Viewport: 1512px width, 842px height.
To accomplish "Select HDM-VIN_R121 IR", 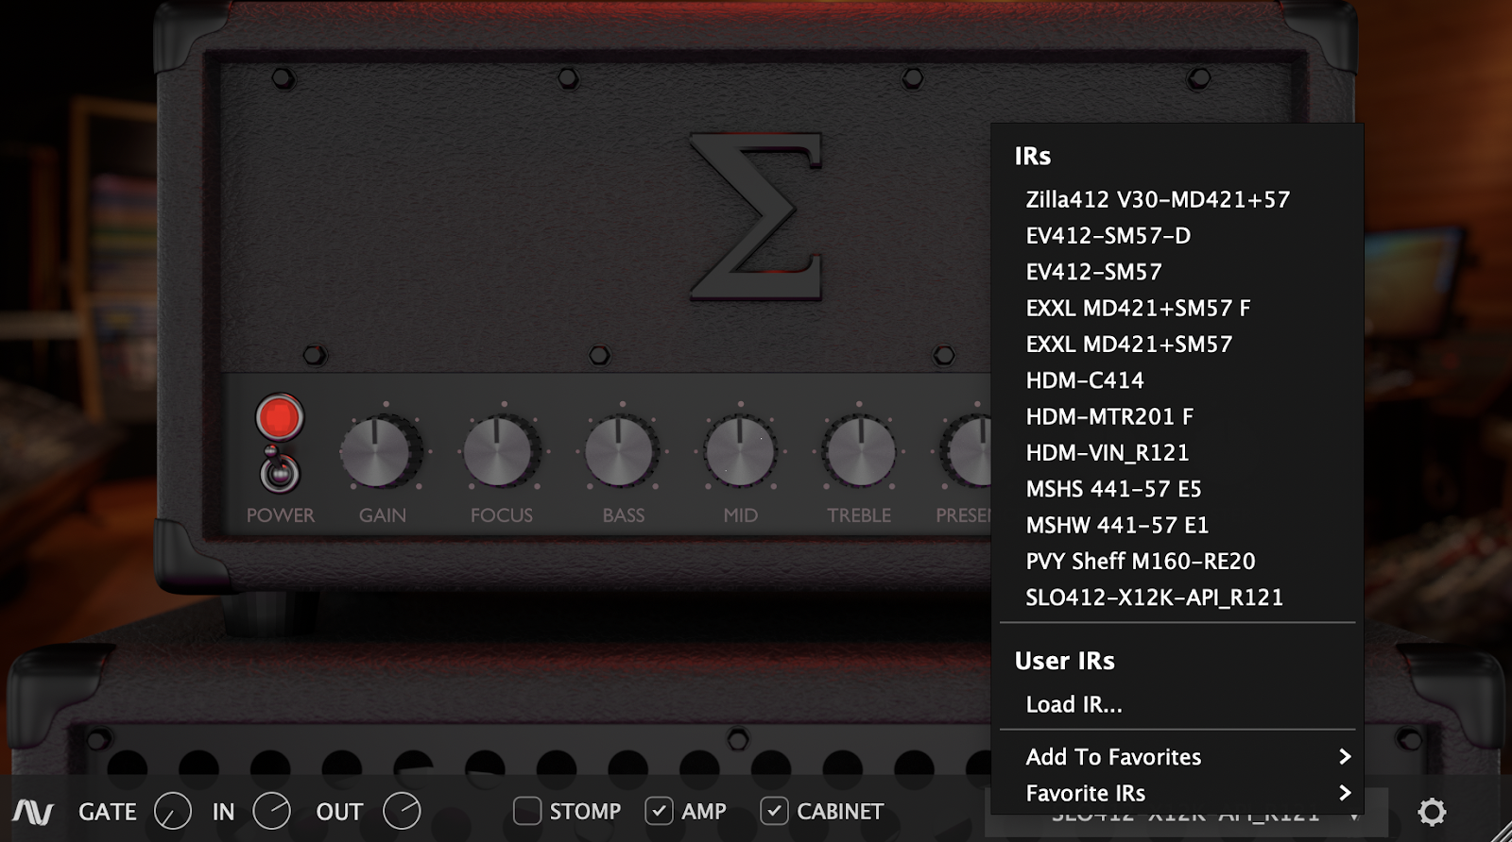I will [1177, 452].
